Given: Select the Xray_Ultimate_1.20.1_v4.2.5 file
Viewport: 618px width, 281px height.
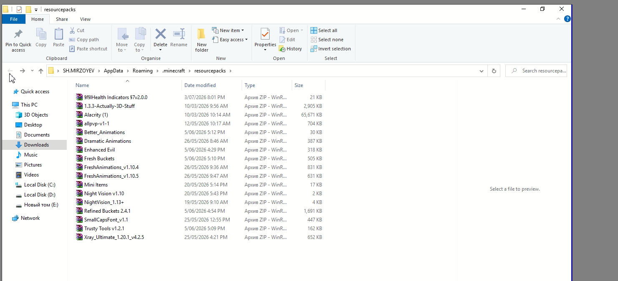Looking at the screenshot, I should (114, 237).
